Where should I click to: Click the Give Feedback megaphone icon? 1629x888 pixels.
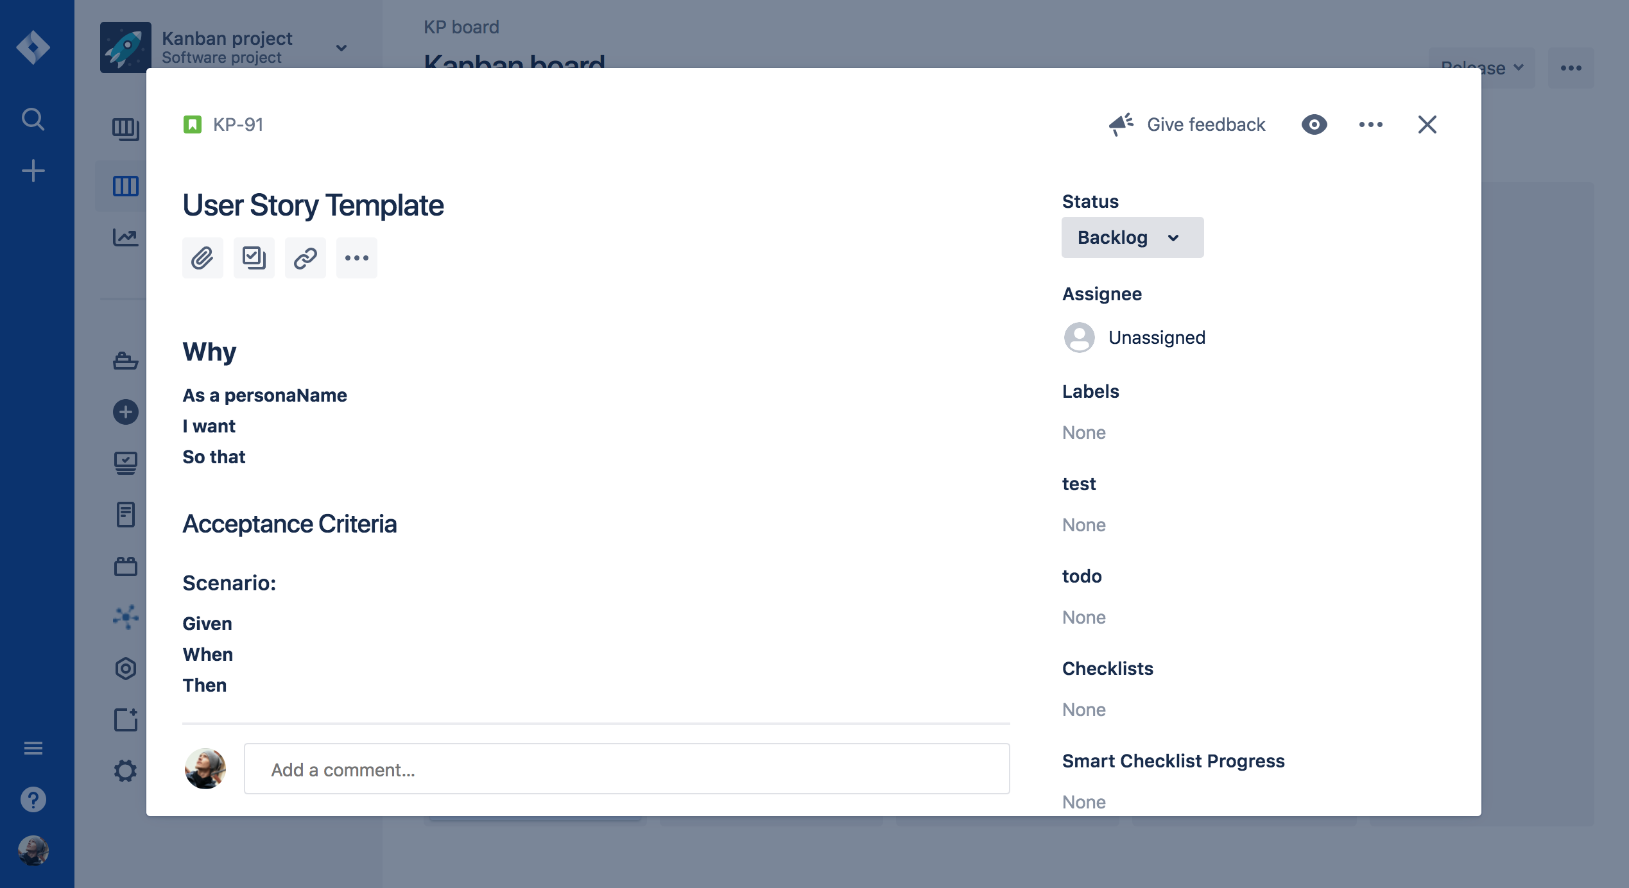pos(1120,123)
